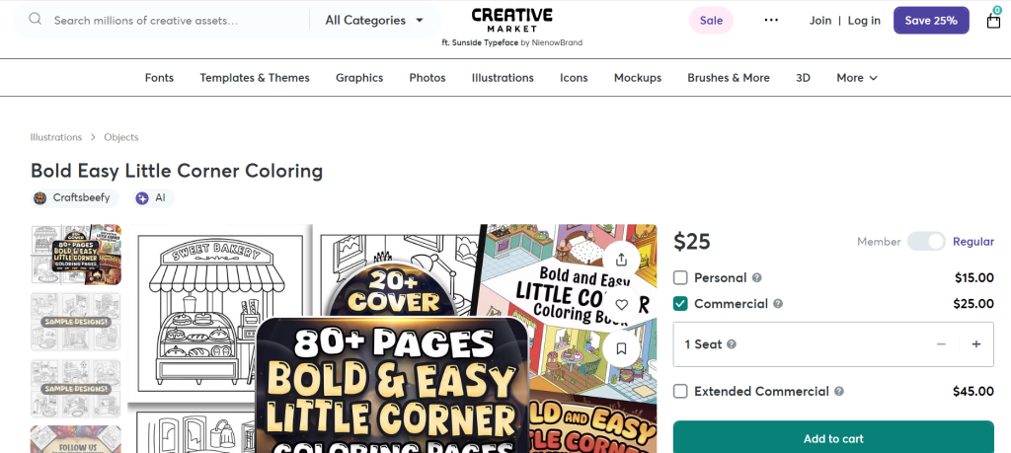Increase seat count with plus button
This screenshot has height=453, width=1011.
click(x=976, y=344)
